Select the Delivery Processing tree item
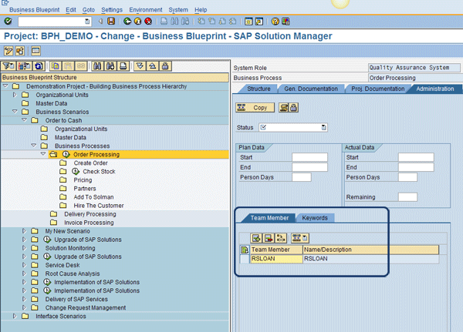Screen dimensions: 463x332 pos(90,214)
